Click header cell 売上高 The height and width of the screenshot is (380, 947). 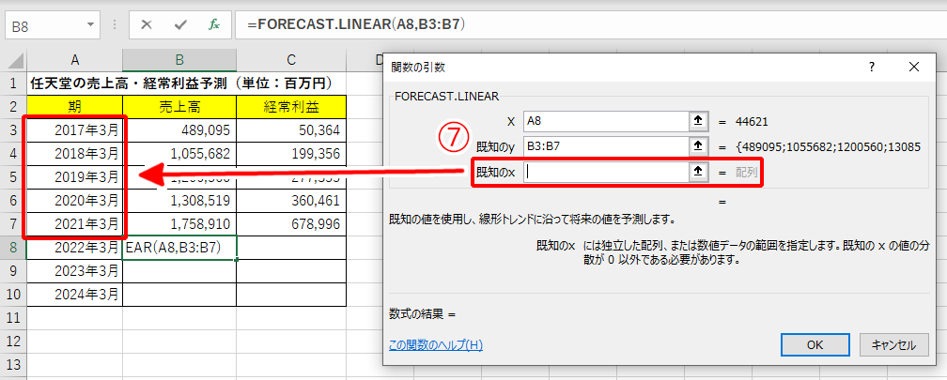point(179,106)
